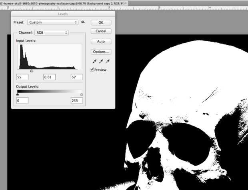
Task: Select the white point eyedropper
Action: pos(107,62)
